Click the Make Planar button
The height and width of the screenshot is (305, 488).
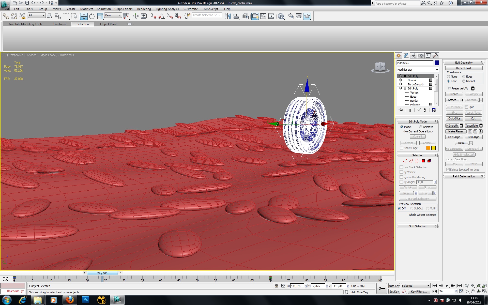tap(455, 131)
